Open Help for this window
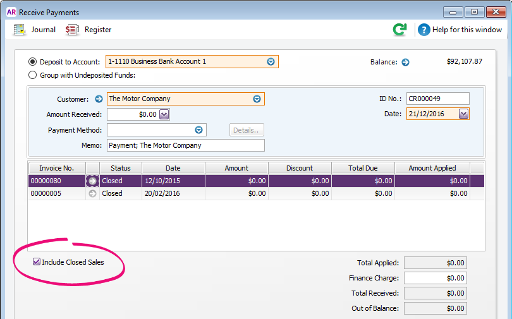 point(424,30)
